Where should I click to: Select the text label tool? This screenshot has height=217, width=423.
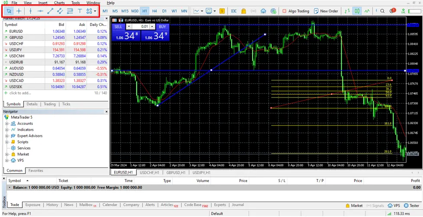[80, 11]
